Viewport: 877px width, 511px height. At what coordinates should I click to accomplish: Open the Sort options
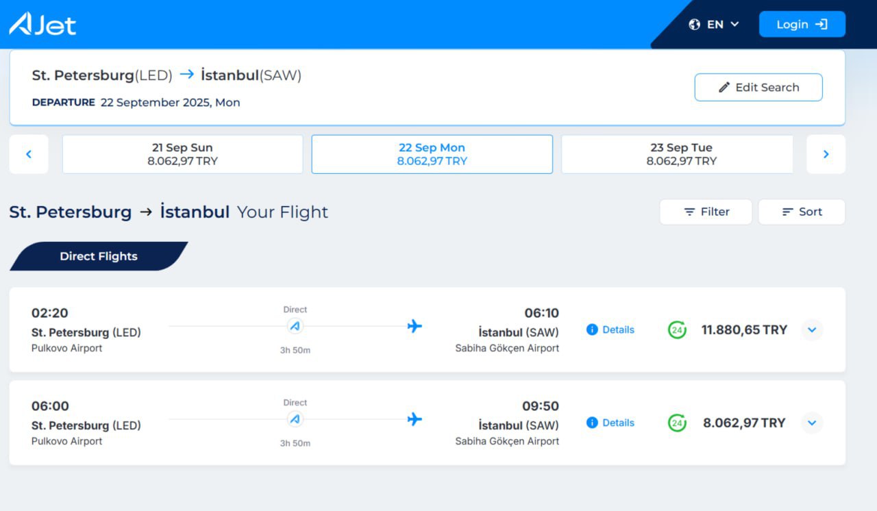coord(802,212)
